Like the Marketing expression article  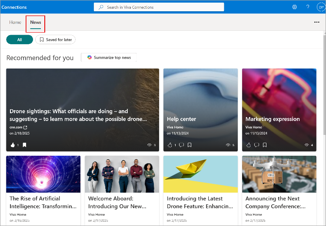pos(249,145)
